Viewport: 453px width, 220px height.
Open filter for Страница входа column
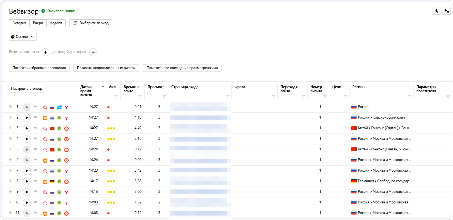pos(227,97)
